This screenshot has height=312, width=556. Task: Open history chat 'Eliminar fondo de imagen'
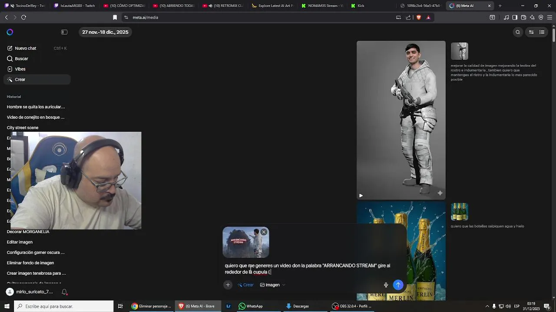pyautogui.click(x=30, y=263)
